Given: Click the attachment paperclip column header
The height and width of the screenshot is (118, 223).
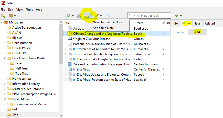Looking at the screenshot, I should click(164, 23).
